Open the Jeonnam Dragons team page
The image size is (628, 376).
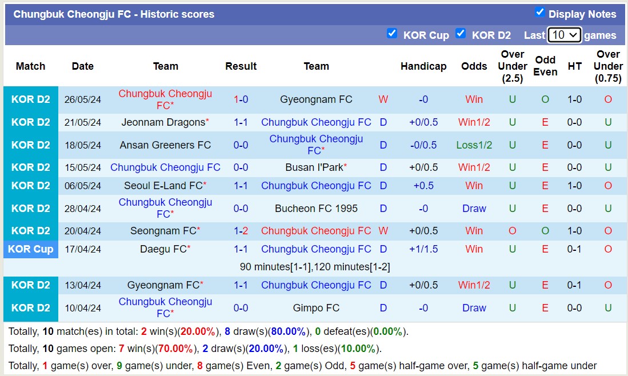pyautogui.click(x=162, y=122)
